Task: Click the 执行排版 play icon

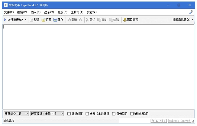Action: click(5, 20)
